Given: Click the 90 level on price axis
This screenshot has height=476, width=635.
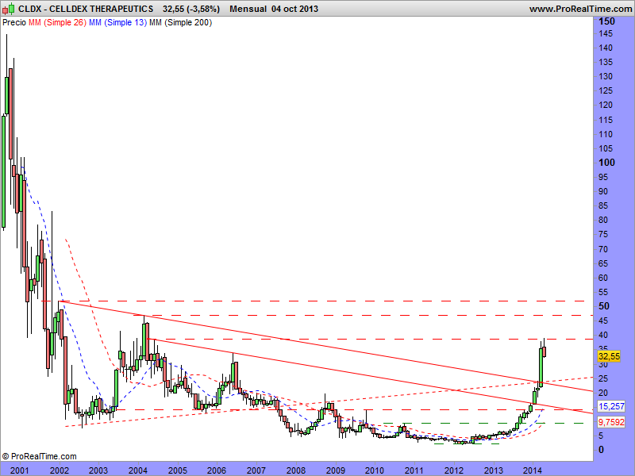Looking at the screenshot, I should pyautogui.click(x=603, y=191).
